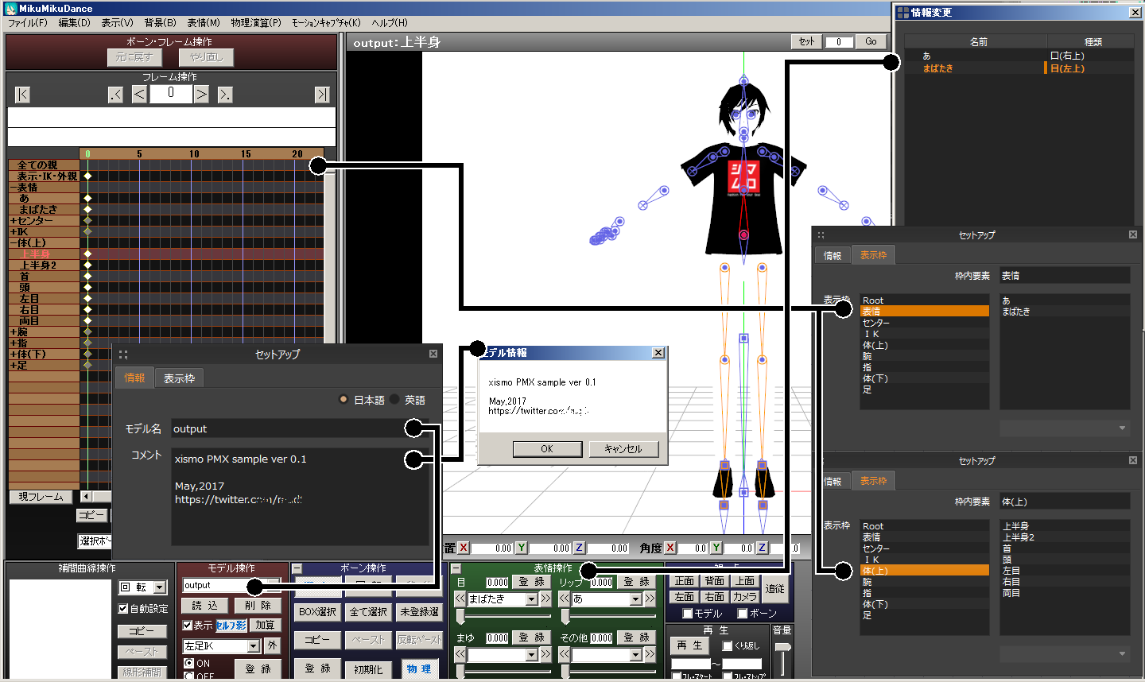This screenshot has width=1145, height=682.
Task: Click timeline scroll-left arrow beside 現フレーム
Action: click(x=87, y=497)
